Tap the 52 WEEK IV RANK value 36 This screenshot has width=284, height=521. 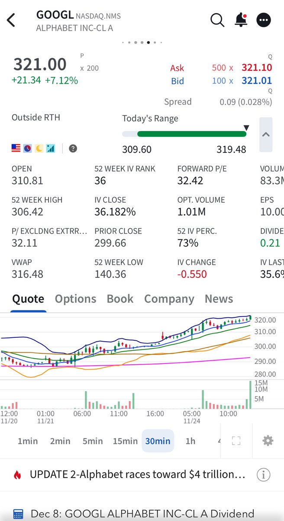tap(100, 181)
